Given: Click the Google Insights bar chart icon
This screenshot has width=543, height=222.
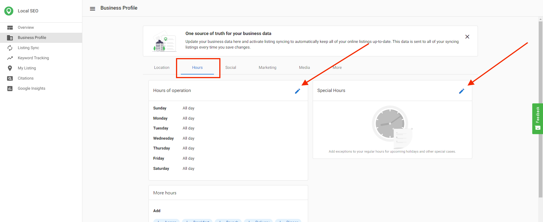Looking at the screenshot, I should coord(10,89).
